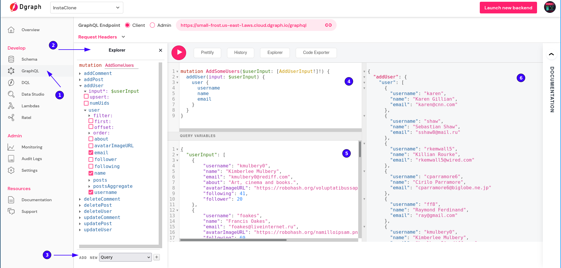Open the Audit Logs menu item
561x268 pixels.
point(32,159)
